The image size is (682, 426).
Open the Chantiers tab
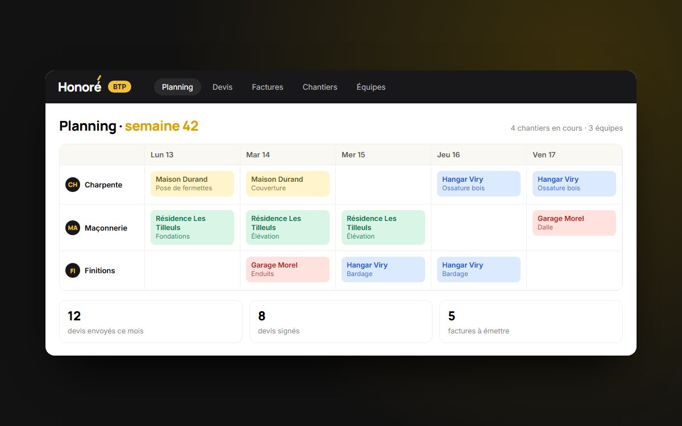[320, 87]
